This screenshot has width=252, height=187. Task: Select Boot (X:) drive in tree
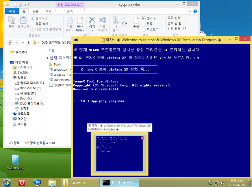tap(23, 98)
